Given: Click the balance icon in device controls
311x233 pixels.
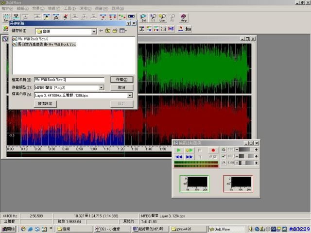Looking at the screenshot, I should pyautogui.click(x=224, y=156).
